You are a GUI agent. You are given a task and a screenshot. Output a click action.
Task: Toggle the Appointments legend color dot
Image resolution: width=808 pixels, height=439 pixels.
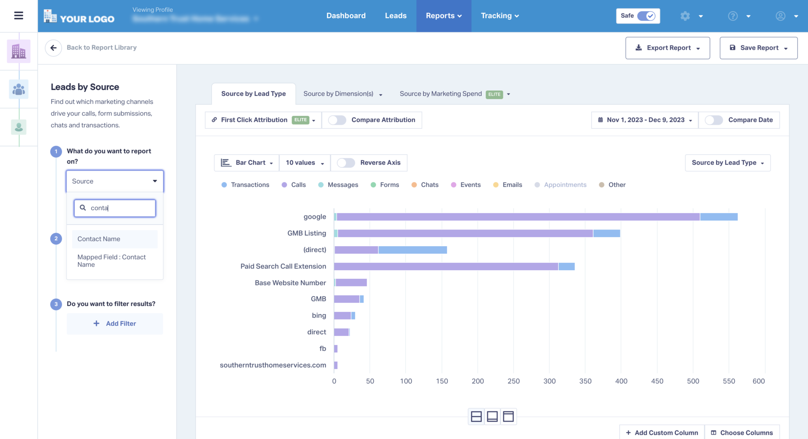tap(537, 185)
